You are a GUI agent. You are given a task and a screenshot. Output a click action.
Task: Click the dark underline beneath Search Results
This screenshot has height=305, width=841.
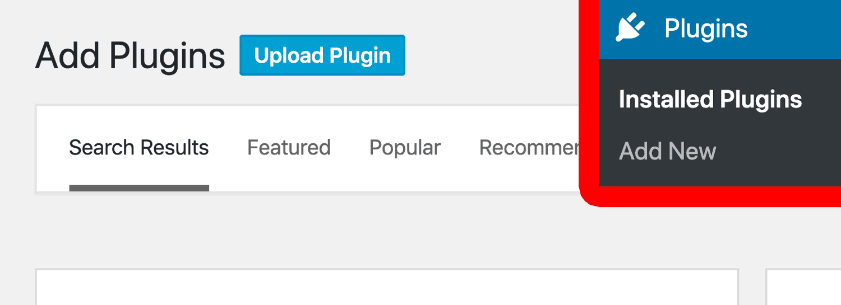[139, 188]
